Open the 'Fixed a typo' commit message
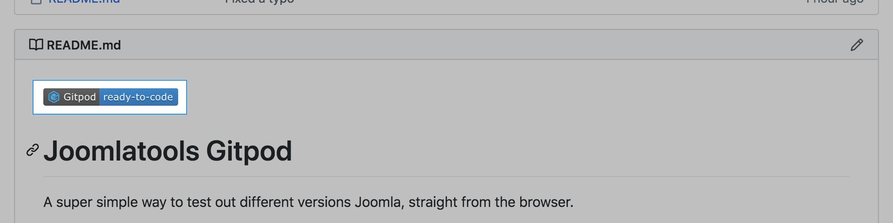 pyautogui.click(x=259, y=1)
